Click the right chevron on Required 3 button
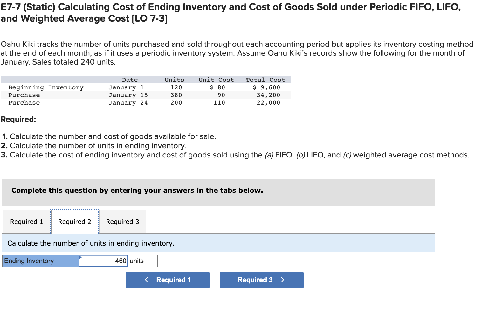496x320 pixels. 282,280
